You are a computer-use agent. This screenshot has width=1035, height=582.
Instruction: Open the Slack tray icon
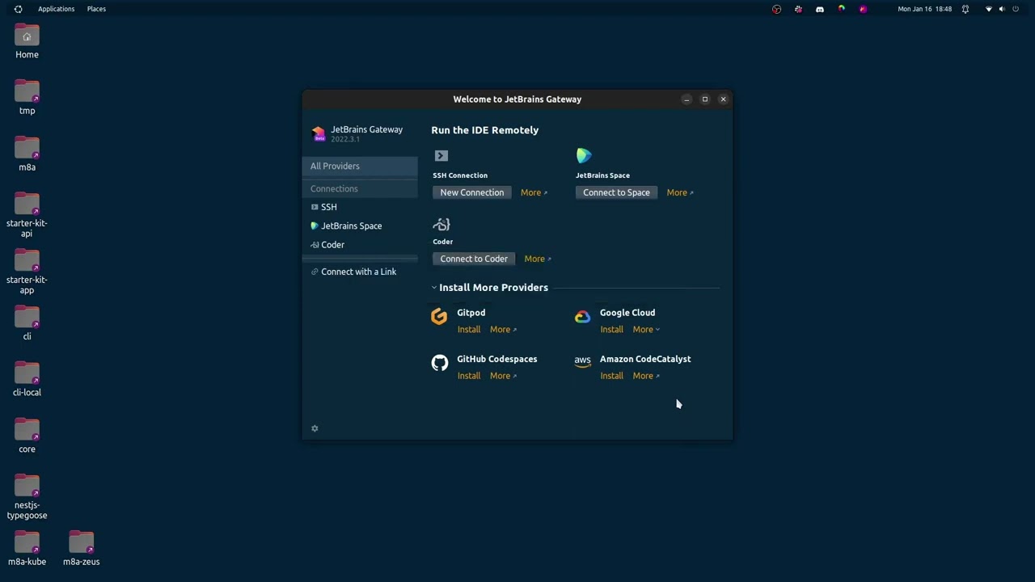tap(798, 9)
